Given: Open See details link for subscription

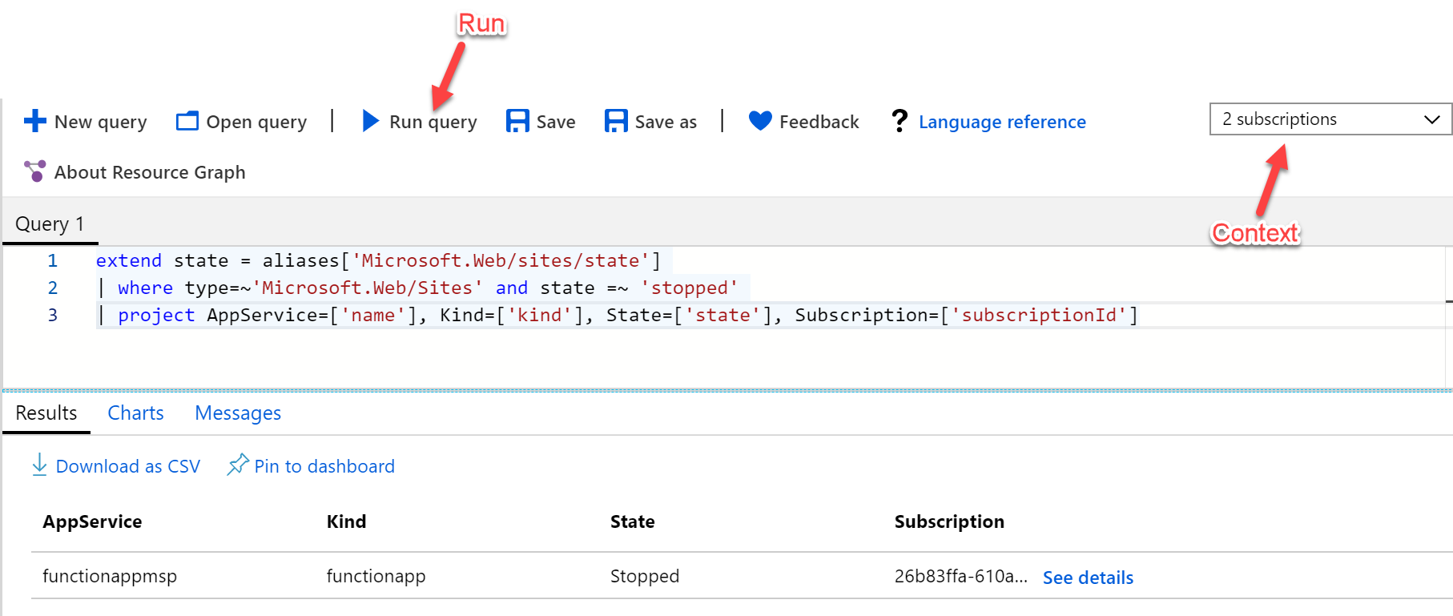Looking at the screenshot, I should pyautogui.click(x=1088, y=578).
